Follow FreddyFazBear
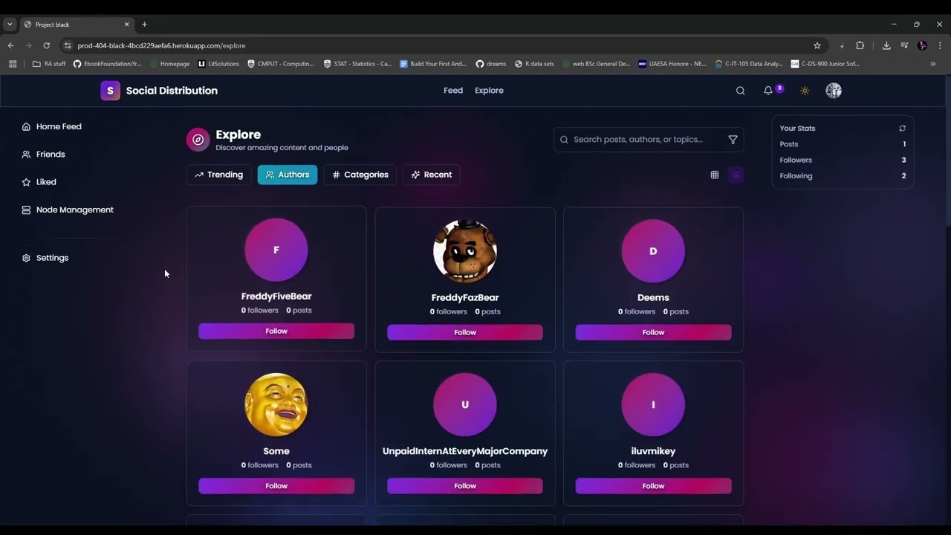 [465, 332]
